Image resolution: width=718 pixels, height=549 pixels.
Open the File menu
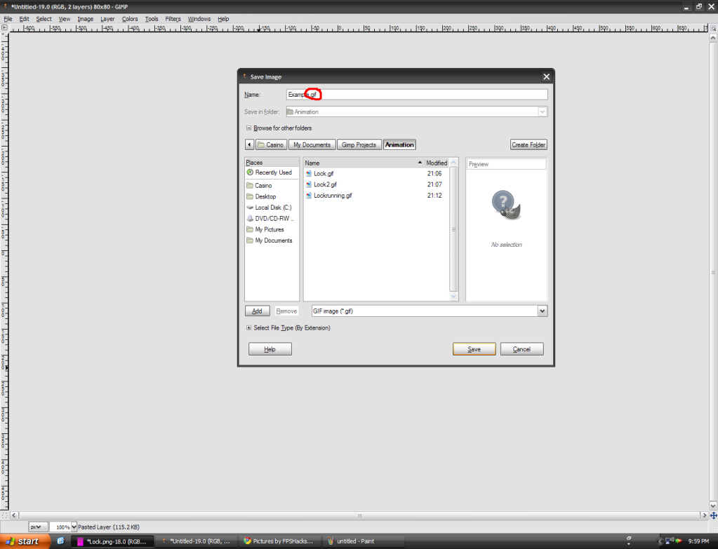click(x=7, y=19)
